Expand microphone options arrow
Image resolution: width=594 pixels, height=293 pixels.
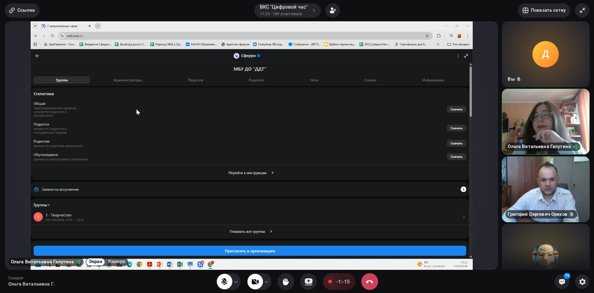(x=236, y=282)
